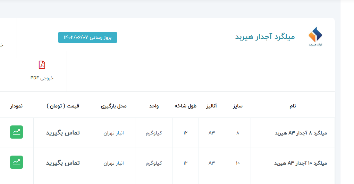Click تماس بگیرید in the میلگرد 10 row
354x184 pixels.
point(63,163)
